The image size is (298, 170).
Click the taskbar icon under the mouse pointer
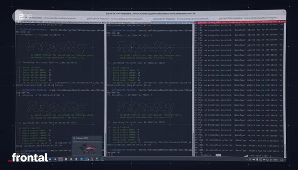[x=87, y=159]
